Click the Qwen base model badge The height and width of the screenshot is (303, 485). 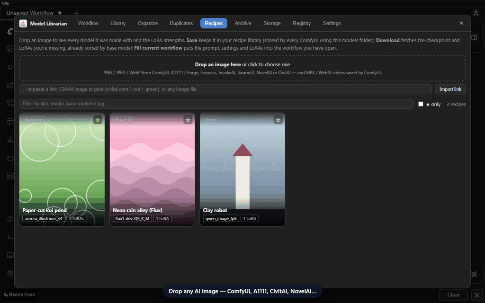coord(210,120)
